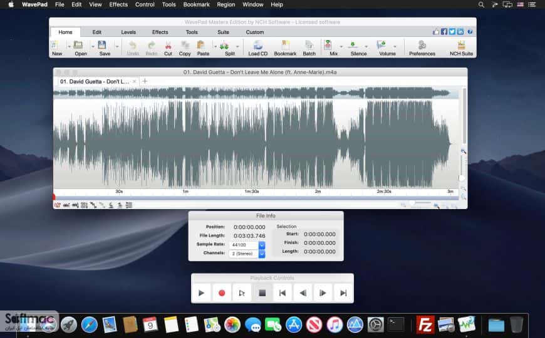Open the Control menu in menu bar
The height and width of the screenshot is (338, 545).
click(145, 4)
